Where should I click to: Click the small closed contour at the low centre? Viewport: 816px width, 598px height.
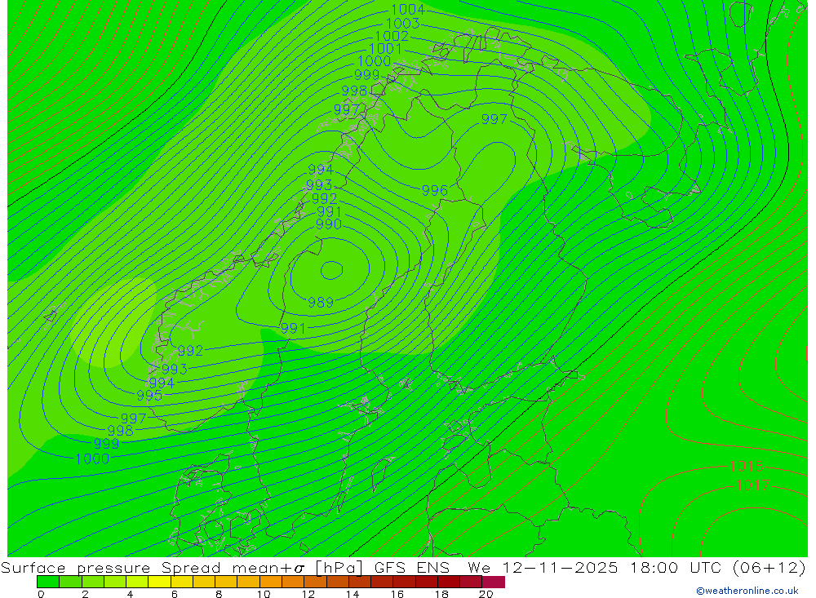click(331, 270)
